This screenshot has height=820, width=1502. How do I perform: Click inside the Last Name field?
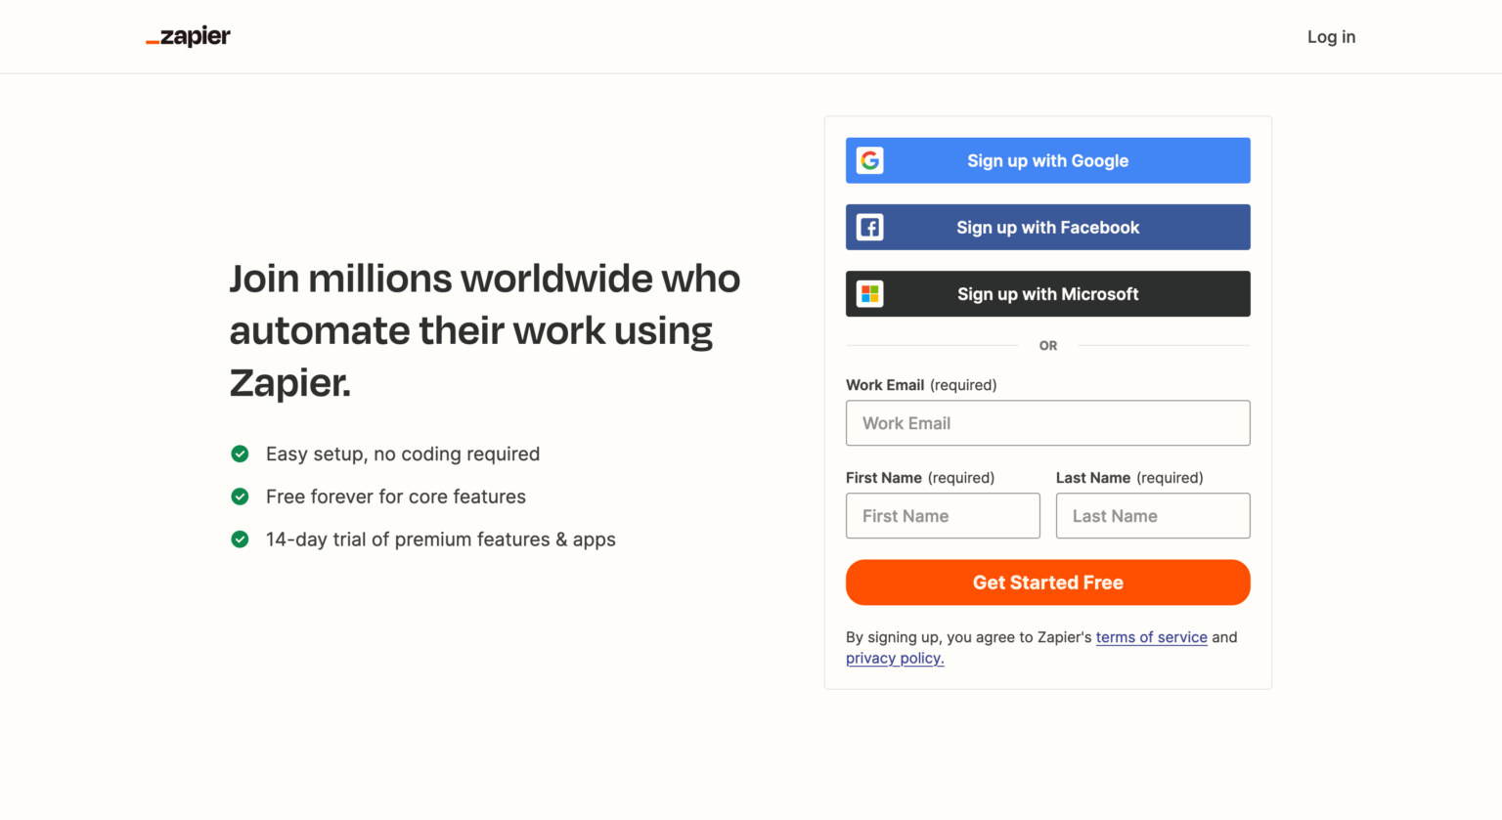[x=1152, y=515]
